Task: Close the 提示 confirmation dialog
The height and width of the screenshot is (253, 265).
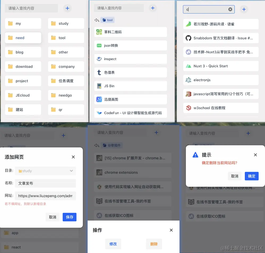Action: pyautogui.click(x=255, y=155)
